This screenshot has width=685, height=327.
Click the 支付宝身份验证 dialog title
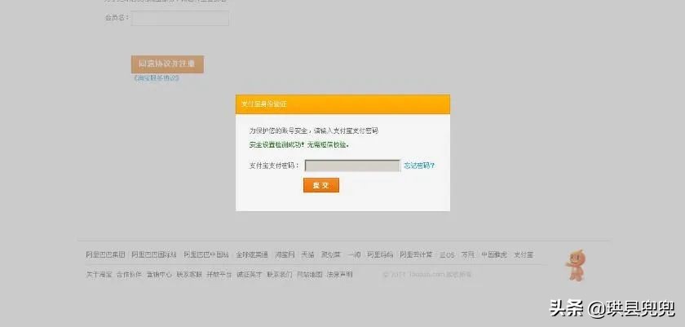(264, 104)
